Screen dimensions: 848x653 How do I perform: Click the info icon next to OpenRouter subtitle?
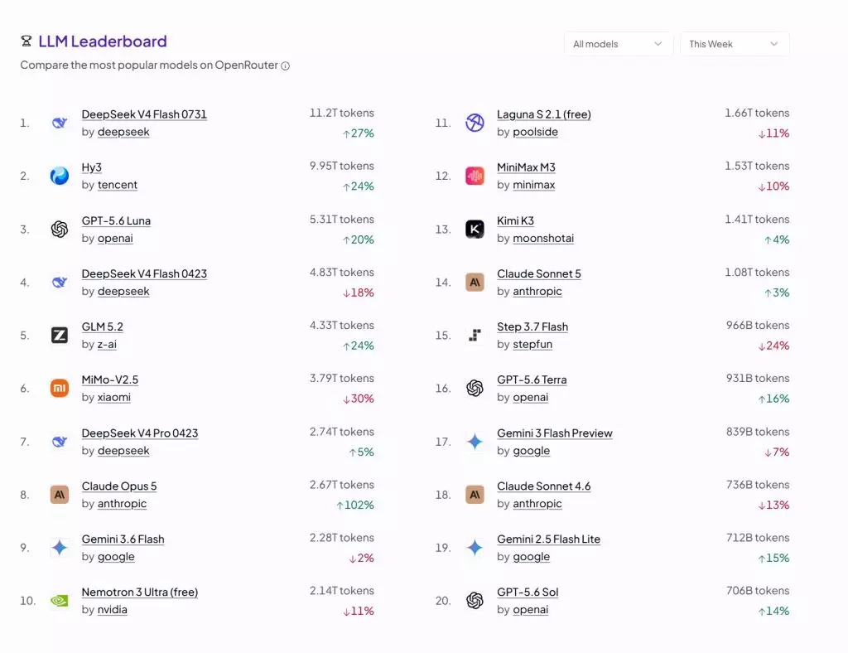click(285, 65)
